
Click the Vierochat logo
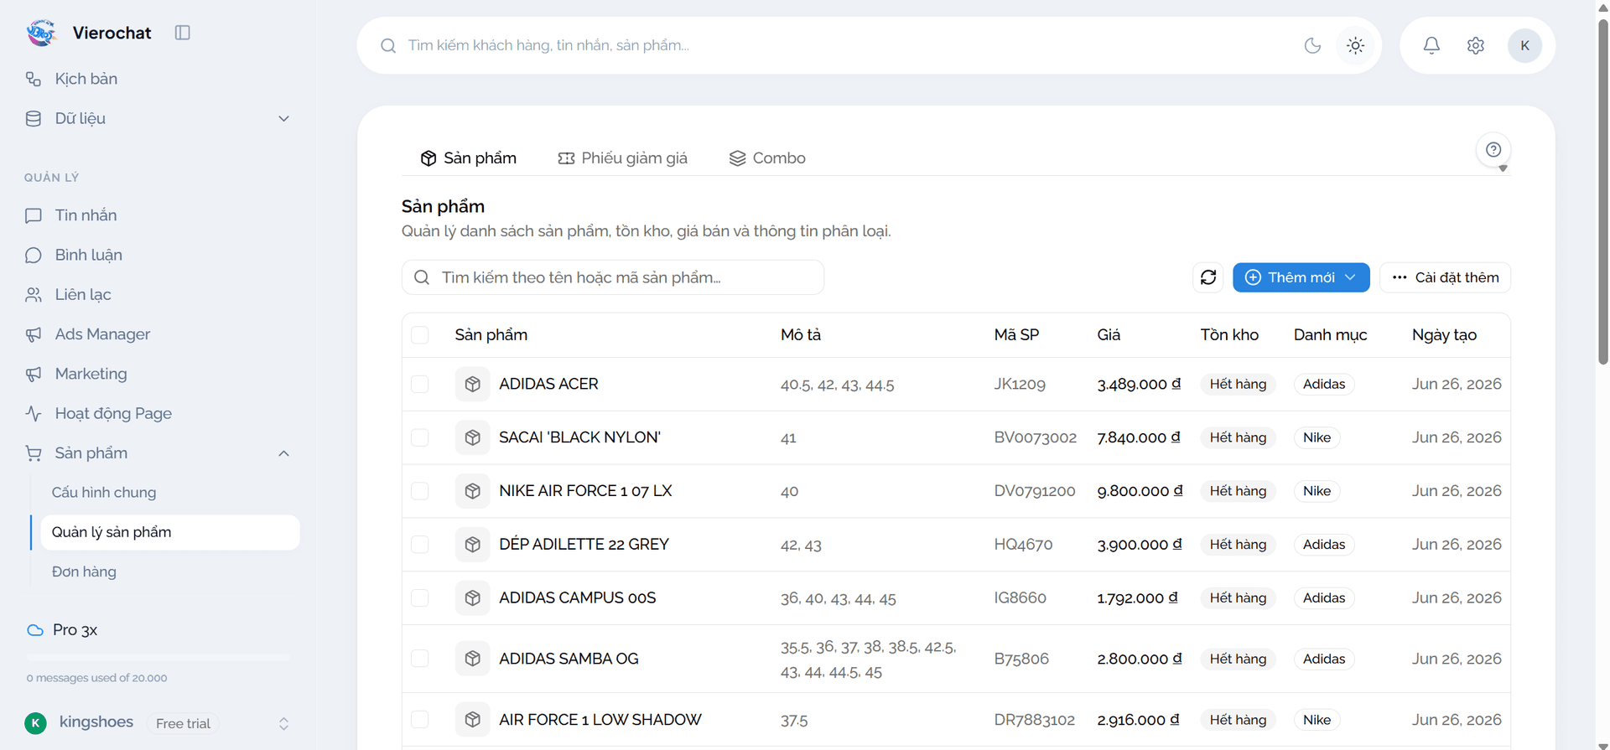pyautogui.click(x=41, y=33)
